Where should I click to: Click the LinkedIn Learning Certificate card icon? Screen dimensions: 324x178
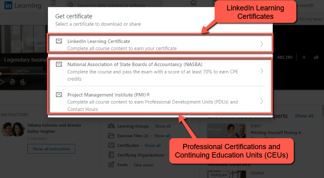[59, 41]
